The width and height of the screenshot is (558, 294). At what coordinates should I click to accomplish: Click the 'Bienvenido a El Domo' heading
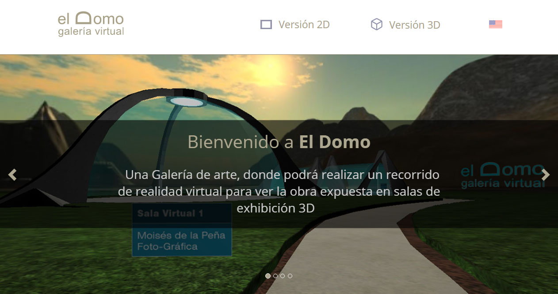[x=279, y=142]
